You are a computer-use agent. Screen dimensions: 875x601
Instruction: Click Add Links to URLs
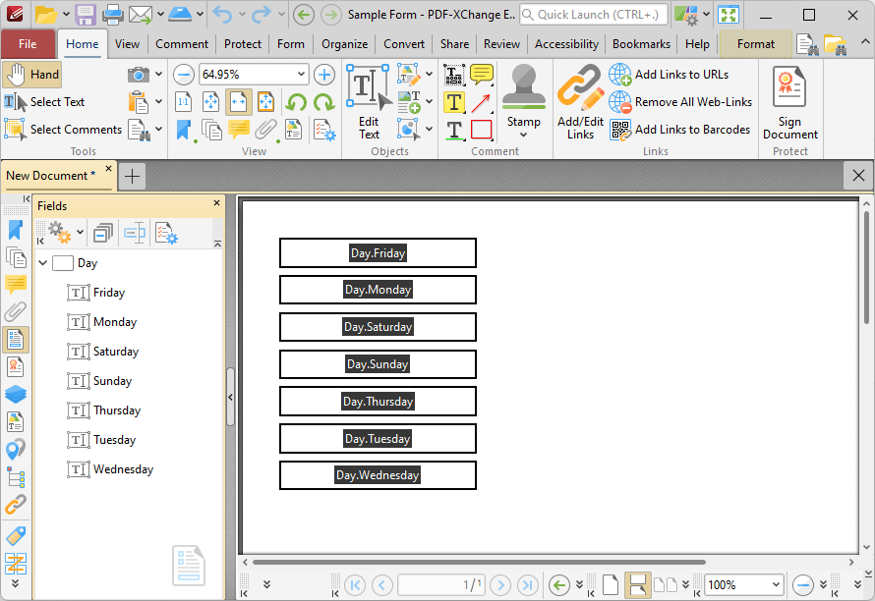click(670, 75)
